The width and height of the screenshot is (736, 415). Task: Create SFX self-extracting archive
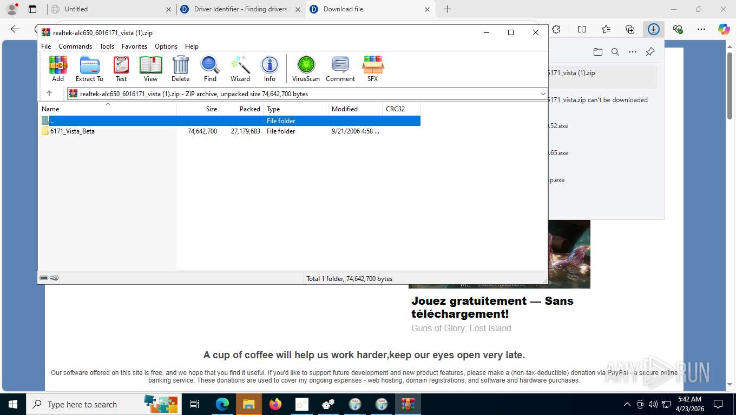[x=373, y=69]
